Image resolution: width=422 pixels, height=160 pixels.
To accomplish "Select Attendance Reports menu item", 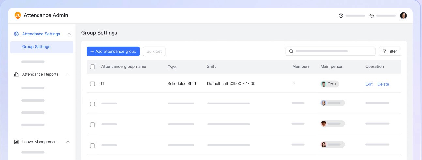I will pyautogui.click(x=40, y=74).
